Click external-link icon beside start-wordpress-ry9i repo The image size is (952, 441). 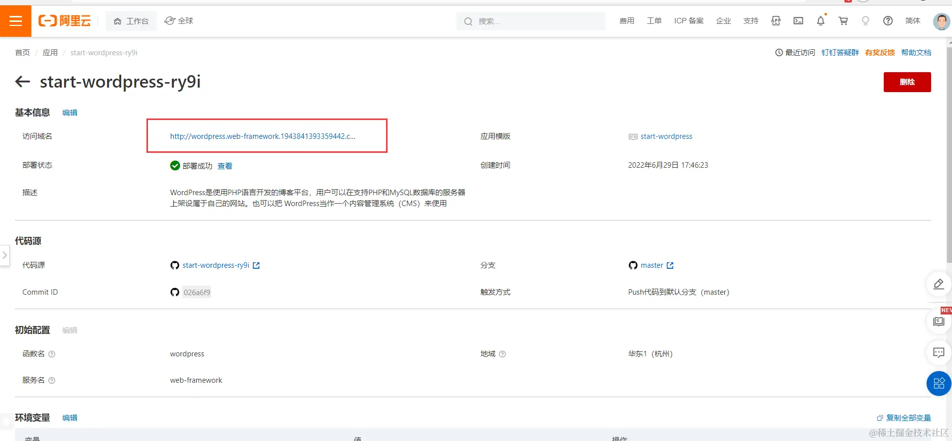(256, 265)
